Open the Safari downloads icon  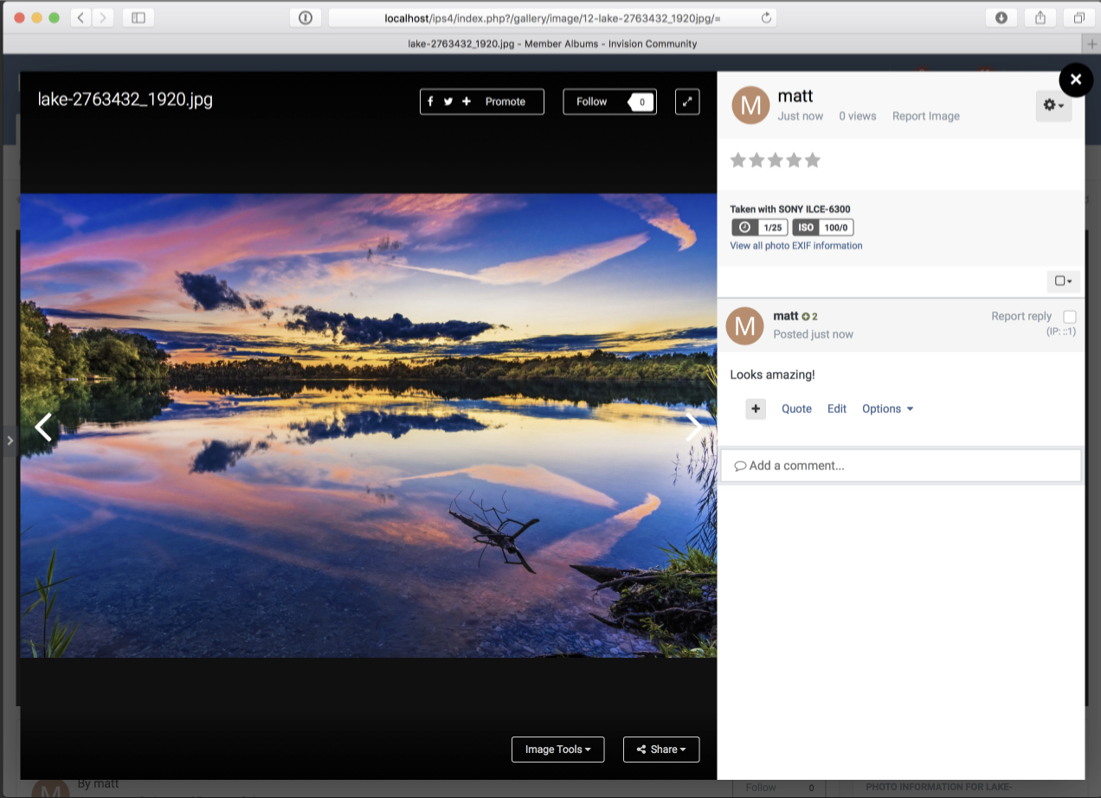coord(1001,17)
